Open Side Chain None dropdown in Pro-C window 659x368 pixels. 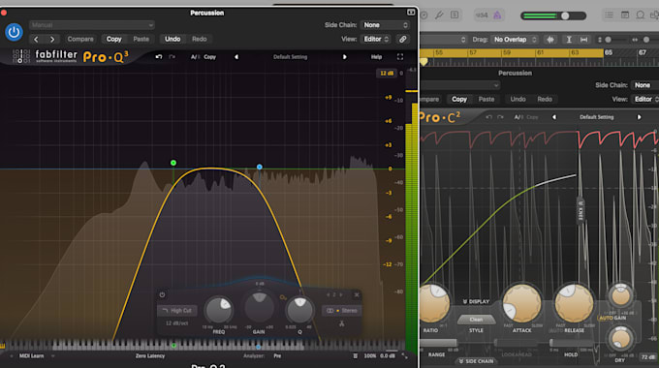click(645, 85)
